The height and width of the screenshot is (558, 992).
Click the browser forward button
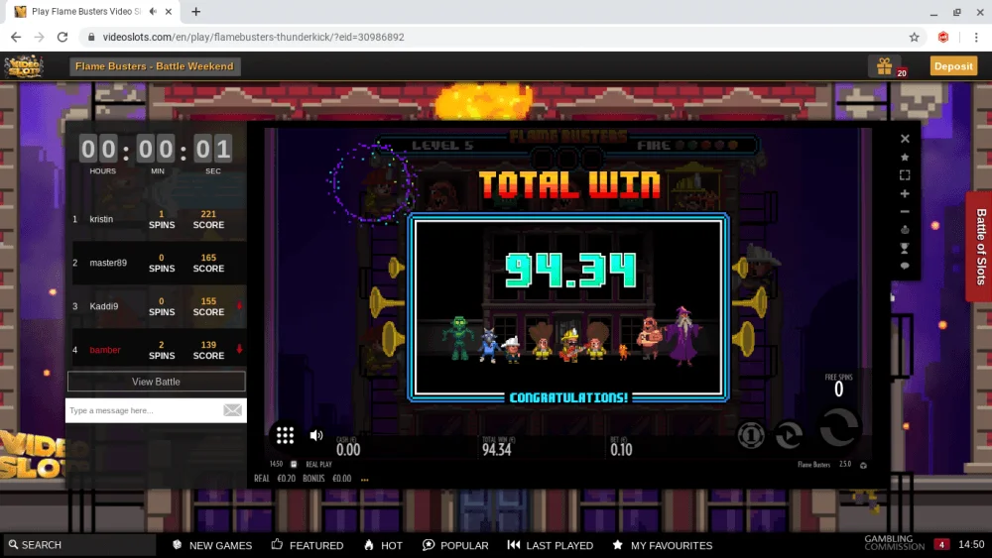coord(40,38)
